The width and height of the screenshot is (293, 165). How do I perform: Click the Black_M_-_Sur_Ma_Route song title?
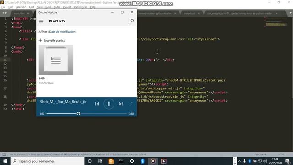(x=63, y=102)
